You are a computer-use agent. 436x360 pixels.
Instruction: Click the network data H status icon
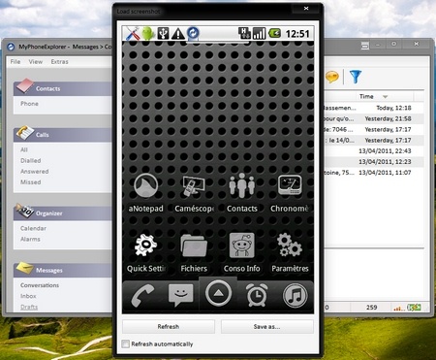pyautogui.click(x=244, y=33)
